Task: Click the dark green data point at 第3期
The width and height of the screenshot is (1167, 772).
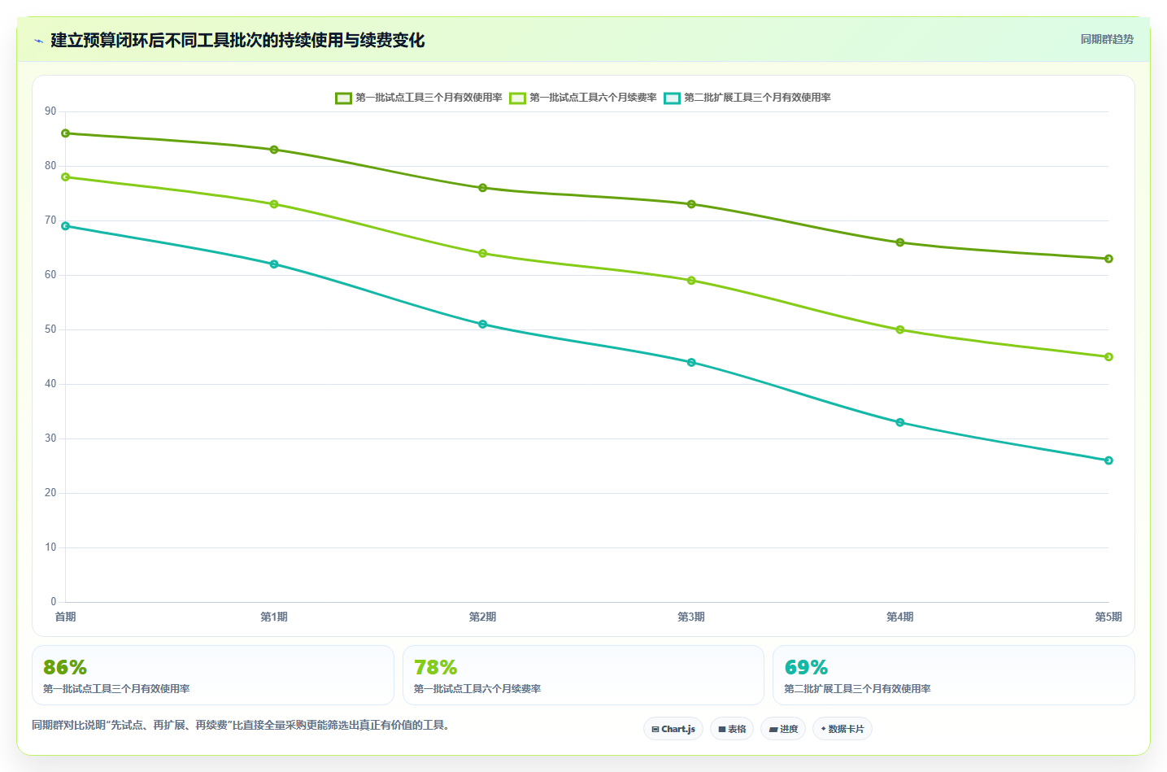Action: [691, 204]
